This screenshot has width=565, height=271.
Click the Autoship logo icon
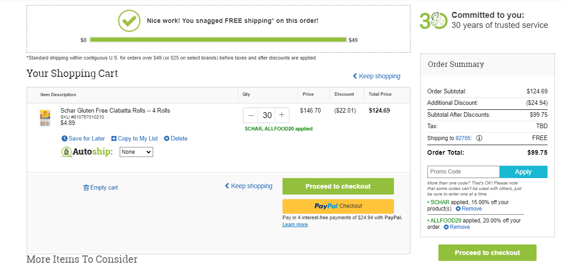click(x=67, y=152)
